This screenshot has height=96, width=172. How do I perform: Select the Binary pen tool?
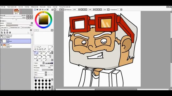(x=41, y=60)
